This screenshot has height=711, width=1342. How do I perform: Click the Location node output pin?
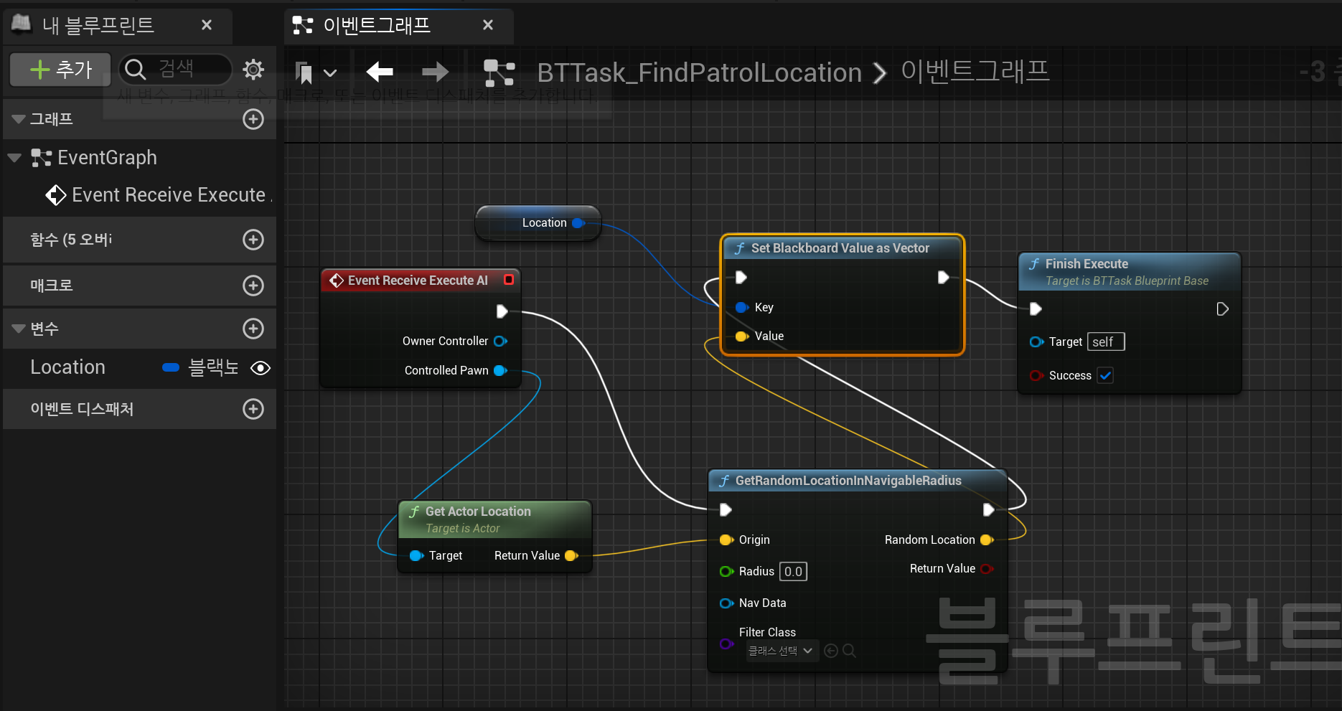coord(578,223)
